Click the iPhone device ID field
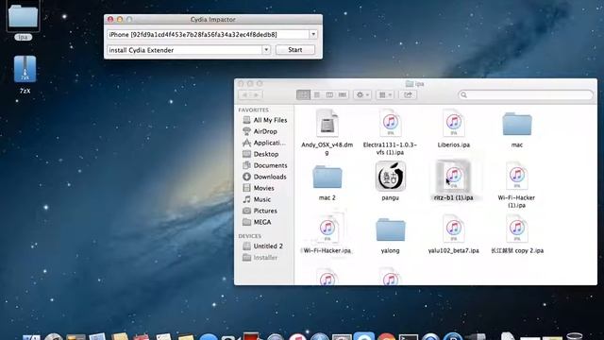Screen dimensions: 604x340 208,34
